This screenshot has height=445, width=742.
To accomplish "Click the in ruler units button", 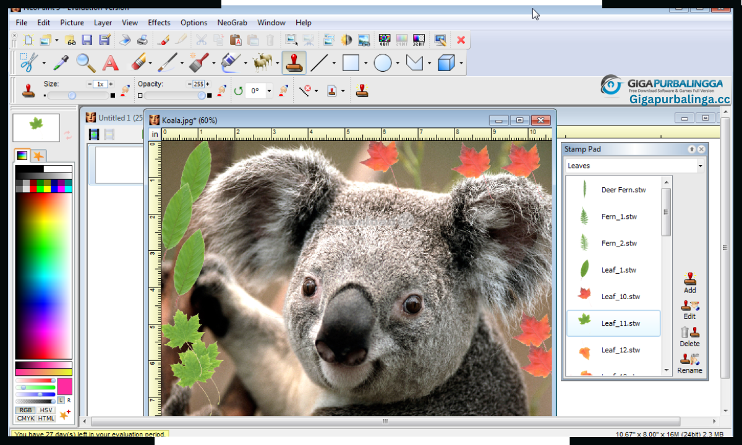I will click(155, 134).
